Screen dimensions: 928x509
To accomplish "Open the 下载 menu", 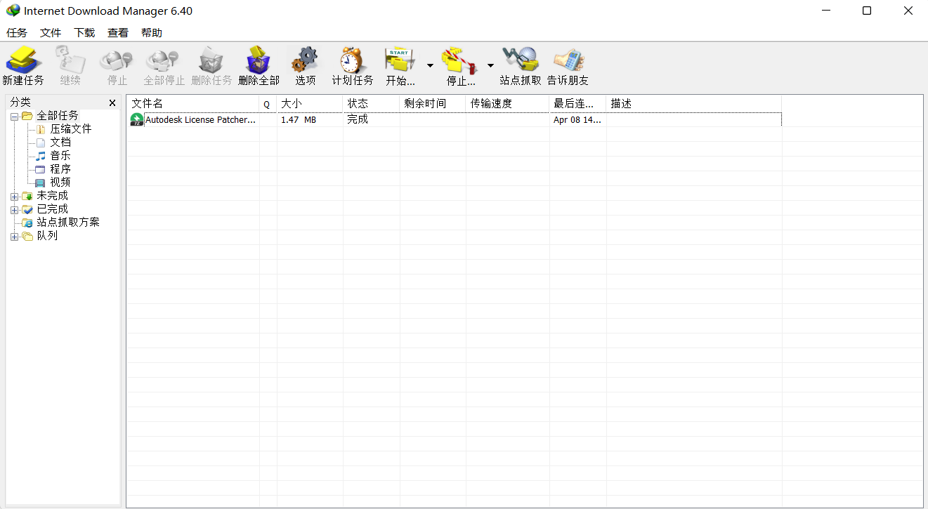I will (x=84, y=33).
